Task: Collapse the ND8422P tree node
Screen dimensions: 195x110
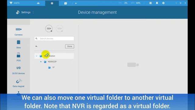Action: pos(41,62)
